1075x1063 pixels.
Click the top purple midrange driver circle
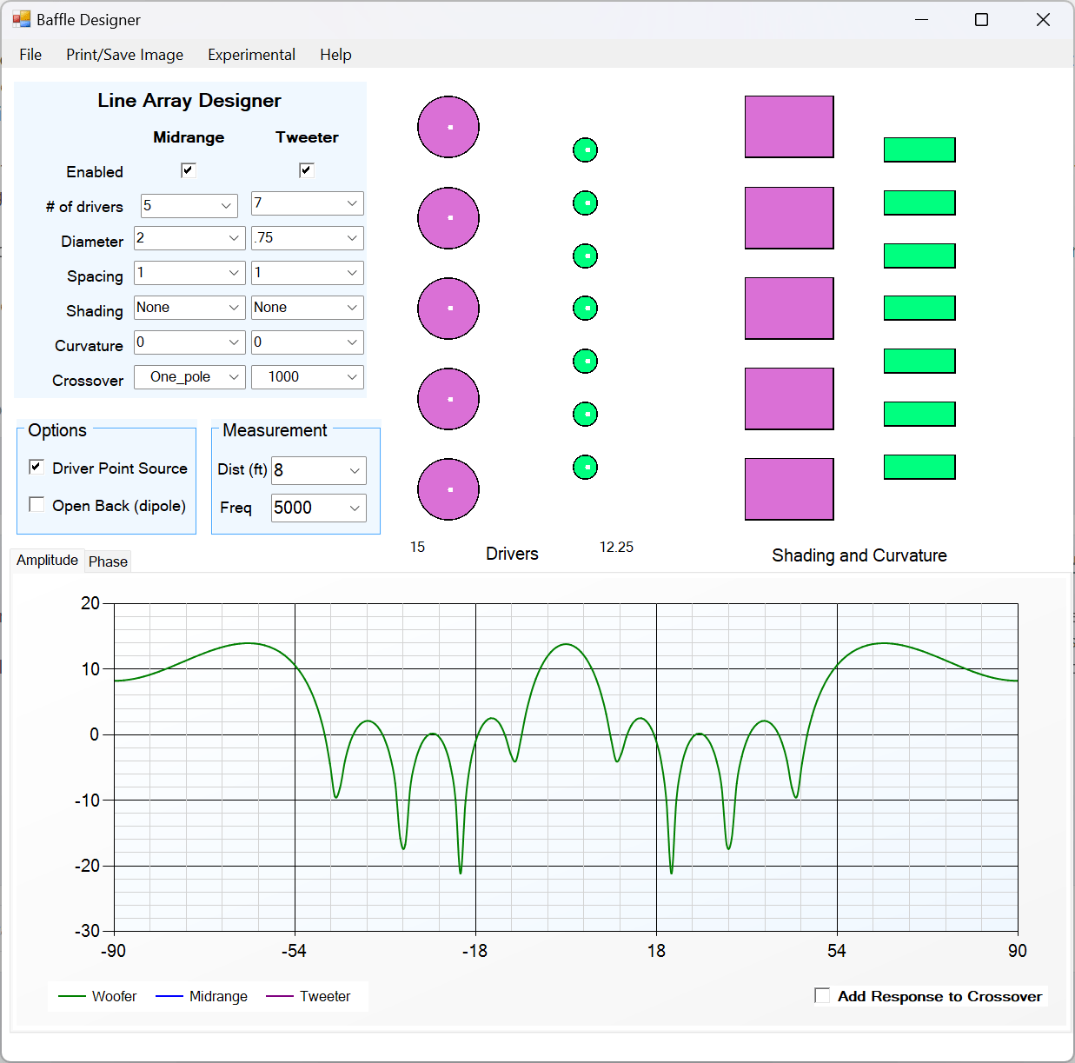(x=448, y=127)
